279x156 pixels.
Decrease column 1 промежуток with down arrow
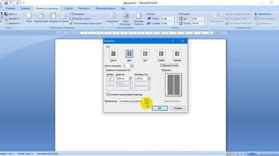tap(149, 79)
